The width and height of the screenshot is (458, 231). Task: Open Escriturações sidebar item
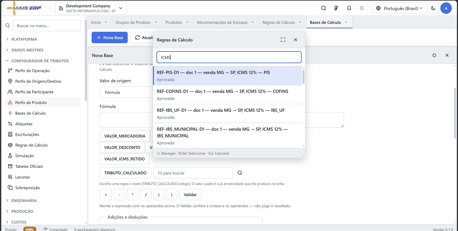tap(43, 134)
